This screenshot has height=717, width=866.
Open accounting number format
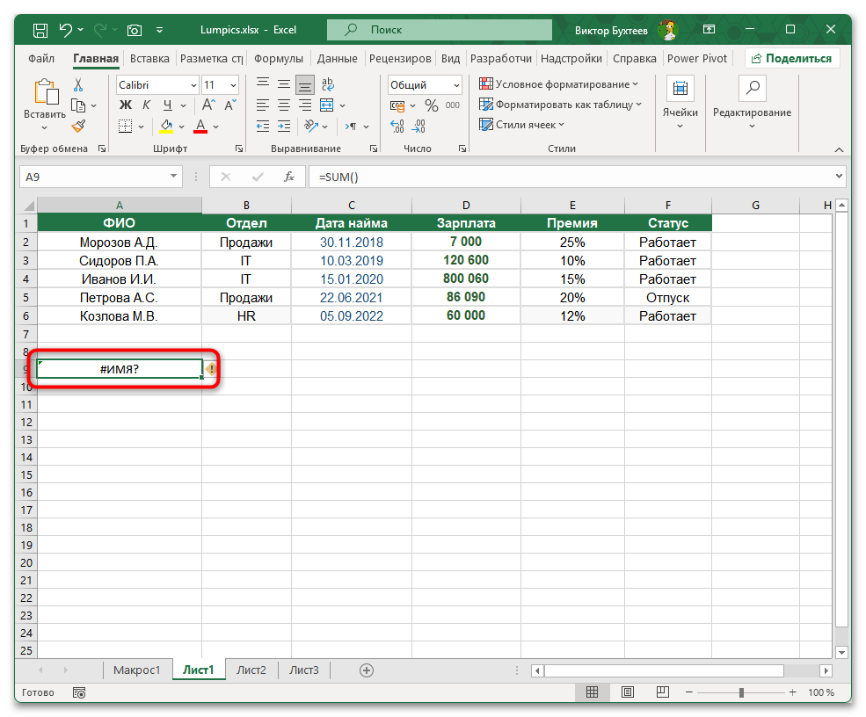pos(397,105)
